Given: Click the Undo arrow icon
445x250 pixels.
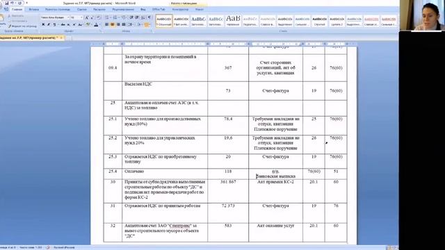Looking at the screenshot, I should click(x=13, y=3).
